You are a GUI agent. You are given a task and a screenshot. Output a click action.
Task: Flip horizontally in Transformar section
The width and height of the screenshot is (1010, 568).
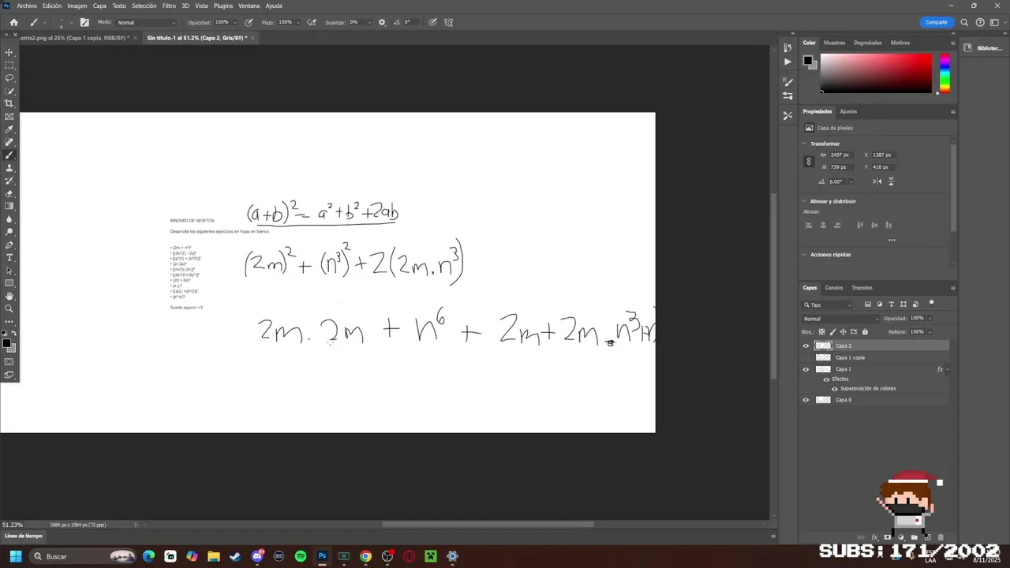877,181
